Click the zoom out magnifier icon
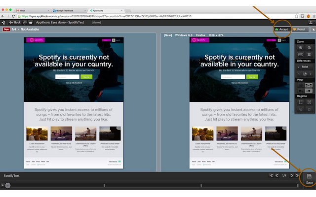Screen dimensions: 316x197 [x=309, y=48]
